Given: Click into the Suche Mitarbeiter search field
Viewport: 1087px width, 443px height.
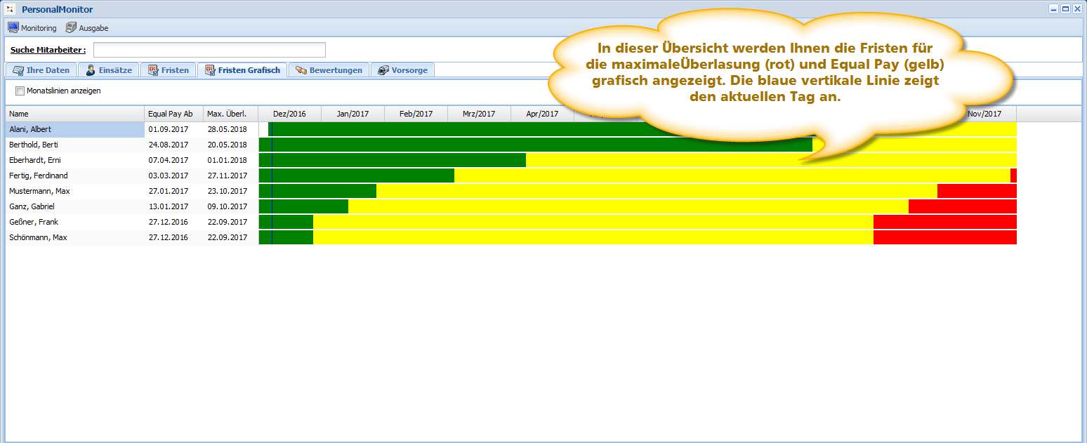Looking at the screenshot, I should [209, 50].
